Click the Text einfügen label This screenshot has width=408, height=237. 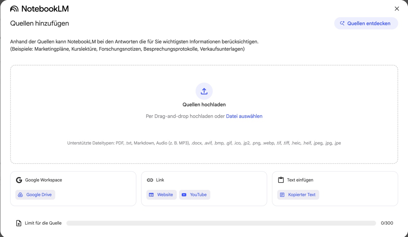300,180
